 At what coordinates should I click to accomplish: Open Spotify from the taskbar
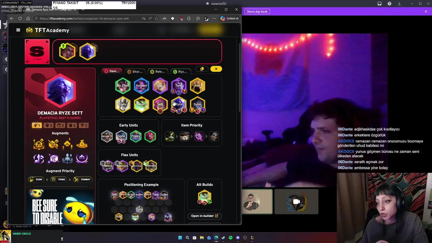tap(231, 238)
